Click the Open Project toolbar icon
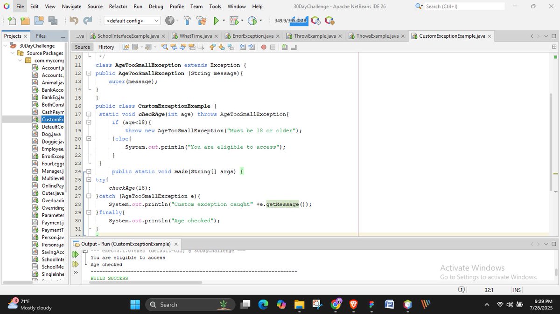The height and width of the screenshot is (314, 560). pos(39,20)
